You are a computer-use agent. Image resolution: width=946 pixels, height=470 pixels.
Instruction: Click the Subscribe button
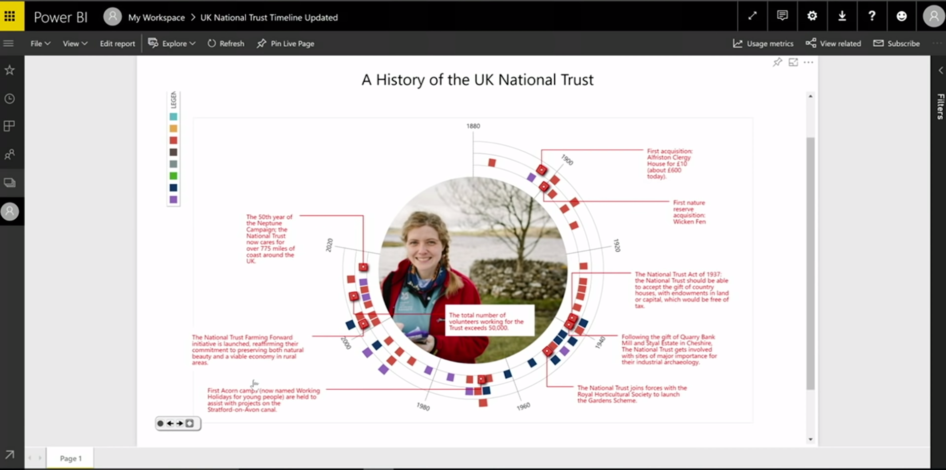coord(897,43)
